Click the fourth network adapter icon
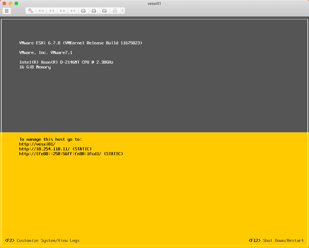The height and width of the screenshot is (248, 309). tap(73, 11)
